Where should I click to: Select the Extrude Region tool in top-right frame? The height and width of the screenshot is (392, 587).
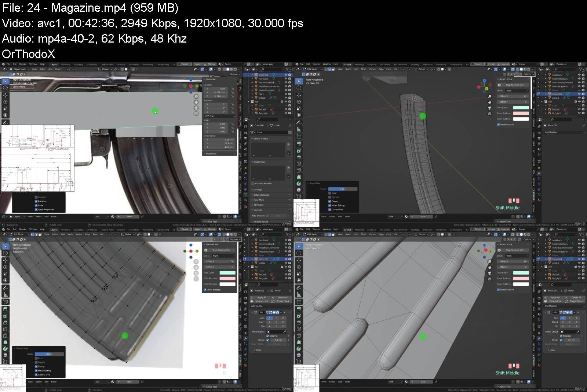coord(299,144)
